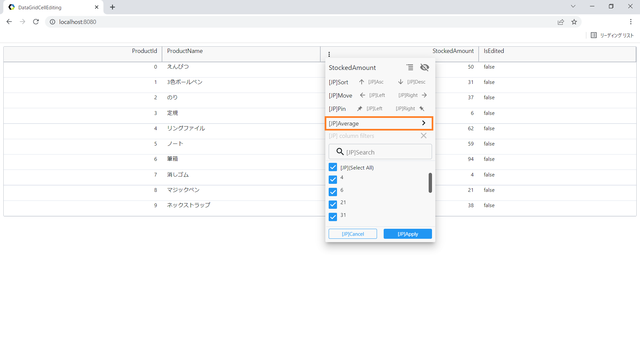Sort descending with [JP]Desc
The width and height of the screenshot is (640, 343).
tap(412, 82)
